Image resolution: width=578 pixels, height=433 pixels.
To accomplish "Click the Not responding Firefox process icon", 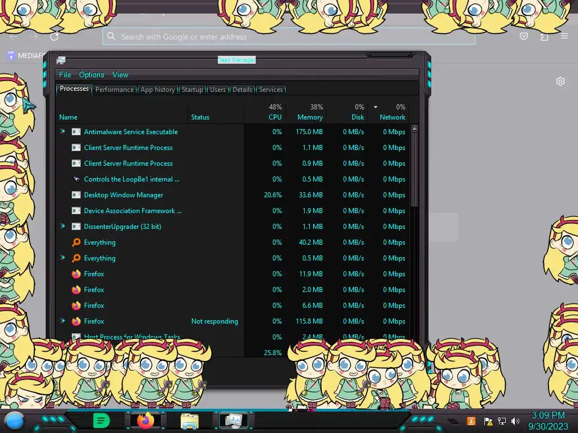I will point(76,321).
